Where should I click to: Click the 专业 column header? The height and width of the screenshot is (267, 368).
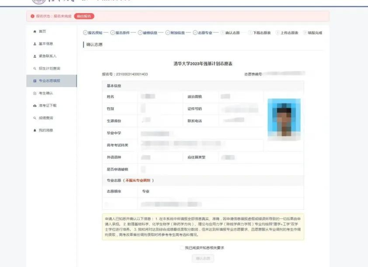146,191
